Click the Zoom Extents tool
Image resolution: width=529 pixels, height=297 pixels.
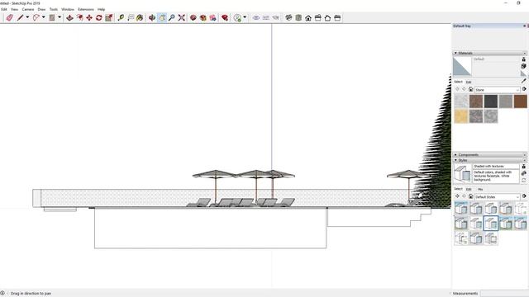182,18
